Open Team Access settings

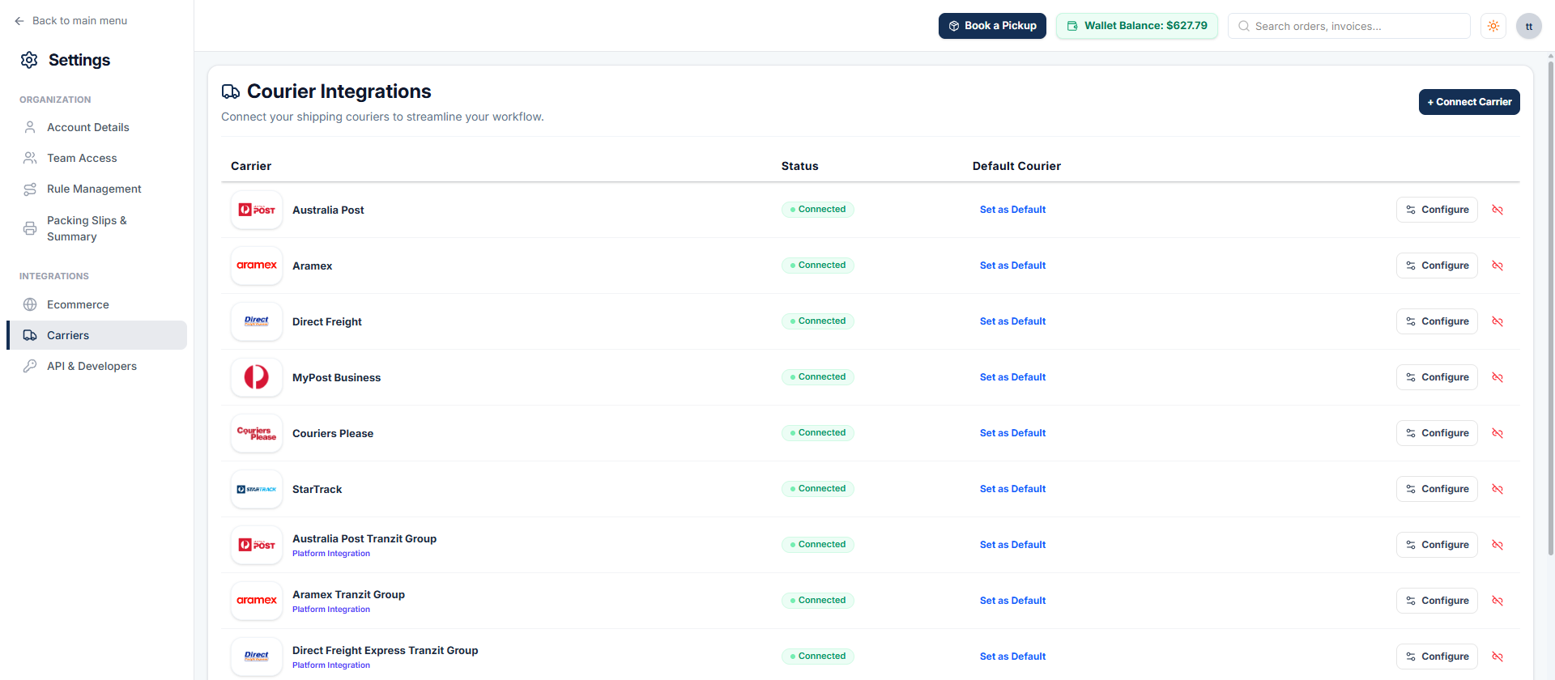[97, 158]
